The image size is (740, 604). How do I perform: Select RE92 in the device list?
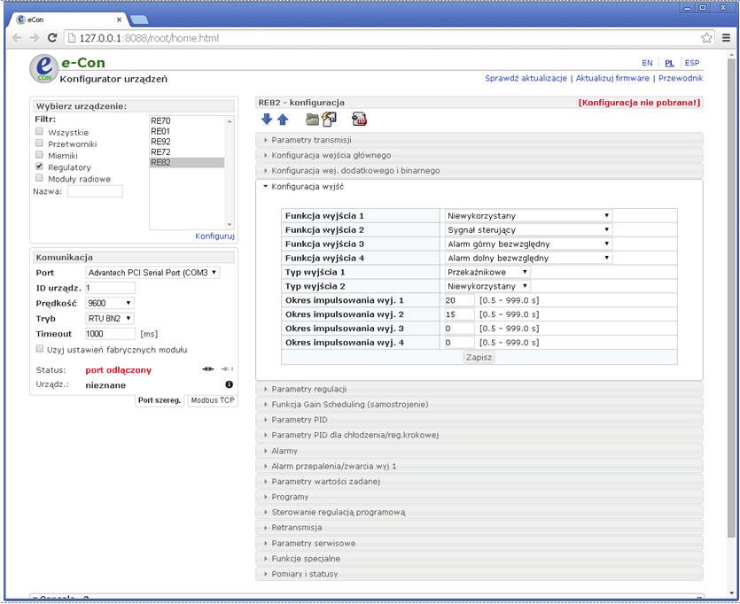pos(186,142)
